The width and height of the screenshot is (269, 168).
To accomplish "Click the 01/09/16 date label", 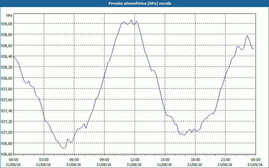I will coord(255,165).
